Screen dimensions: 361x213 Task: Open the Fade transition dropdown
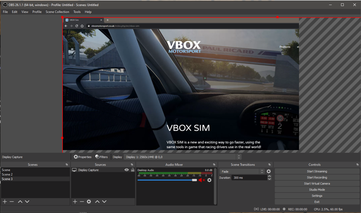tap(242, 171)
